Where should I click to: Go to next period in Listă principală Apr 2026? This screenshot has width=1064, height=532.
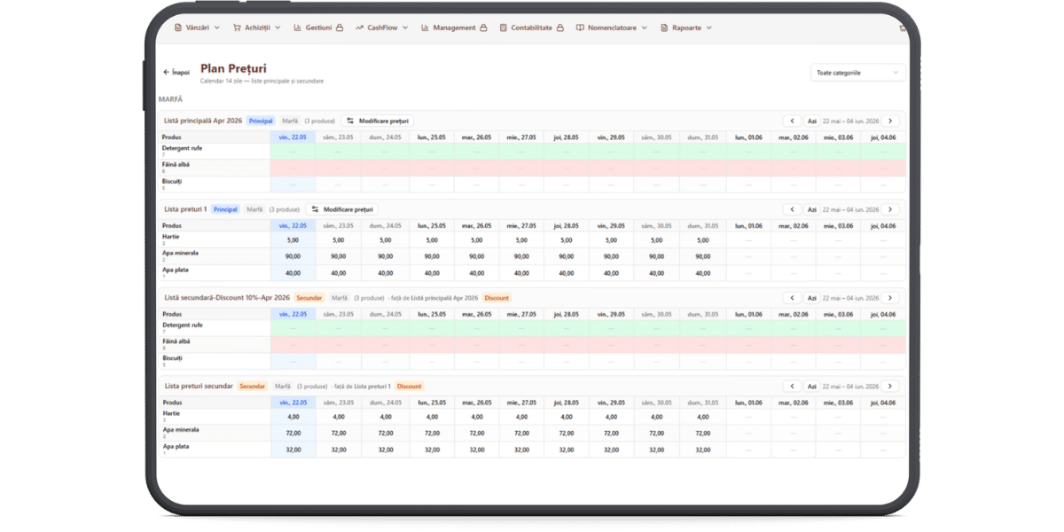(891, 121)
